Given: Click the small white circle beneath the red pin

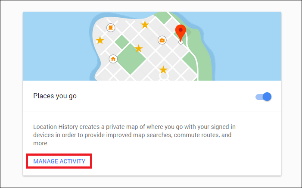Looking at the screenshot, I should pyautogui.click(x=181, y=42).
